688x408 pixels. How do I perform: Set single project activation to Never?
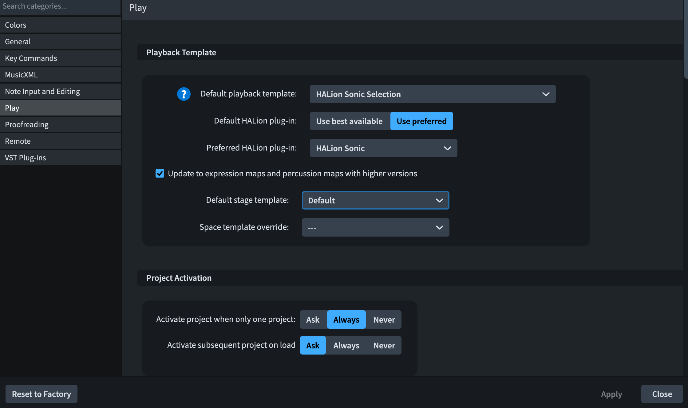pyautogui.click(x=384, y=320)
